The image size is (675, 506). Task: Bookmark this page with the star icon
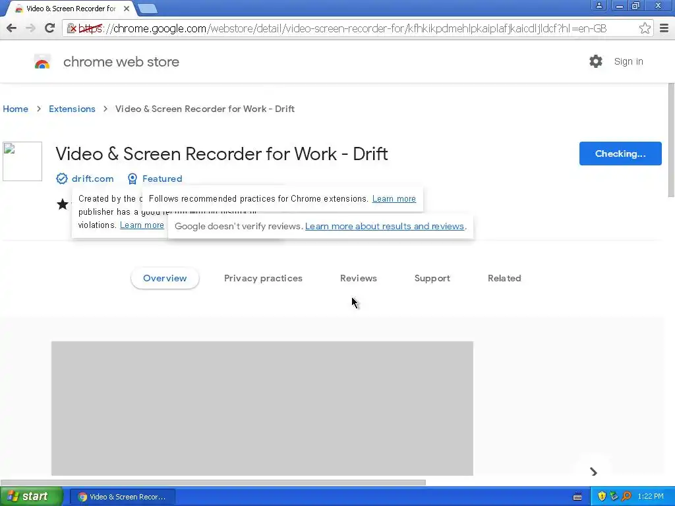tap(645, 28)
